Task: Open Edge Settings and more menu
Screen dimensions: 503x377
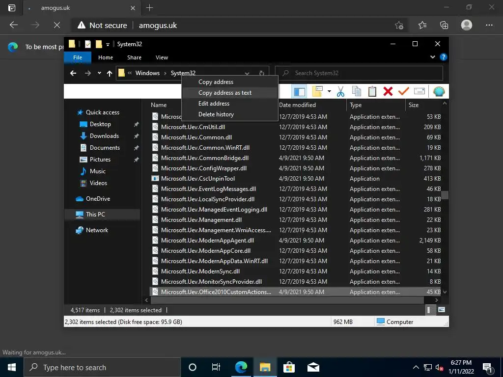Action: (489, 25)
